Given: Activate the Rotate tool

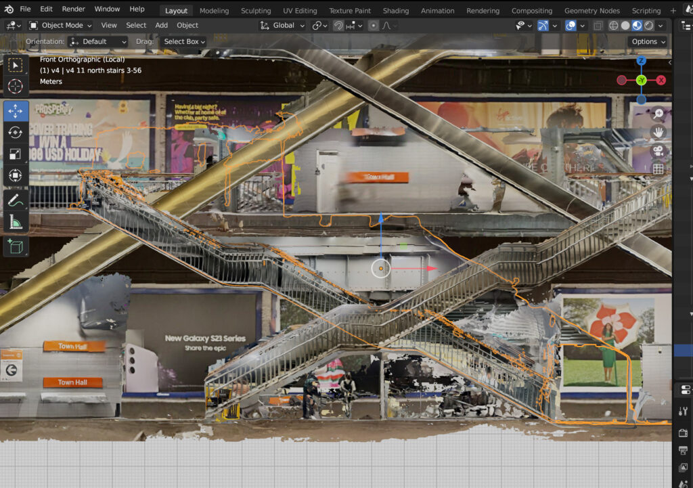Looking at the screenshot, I should (16, 132).
